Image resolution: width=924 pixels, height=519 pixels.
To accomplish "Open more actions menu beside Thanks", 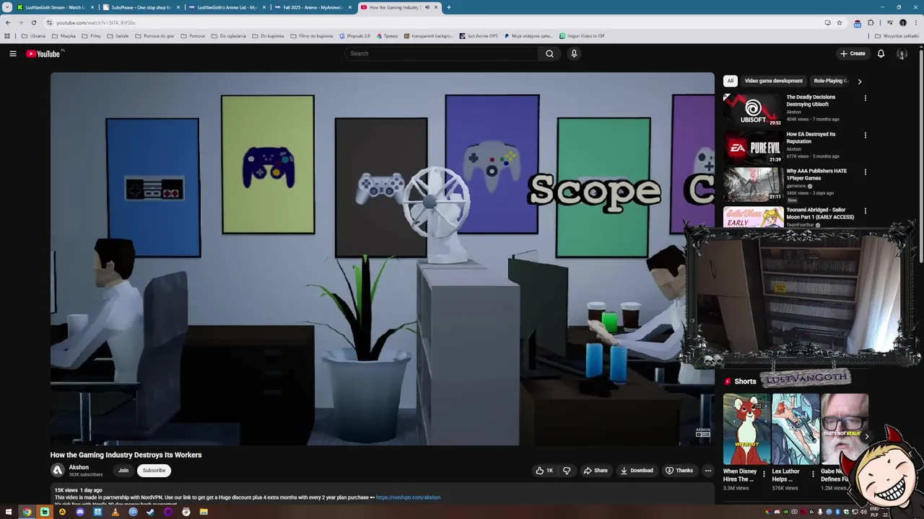I will [708, 471].
